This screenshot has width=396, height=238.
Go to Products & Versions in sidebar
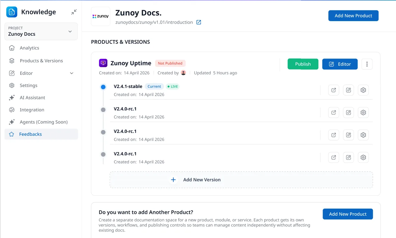click(41, 61)
